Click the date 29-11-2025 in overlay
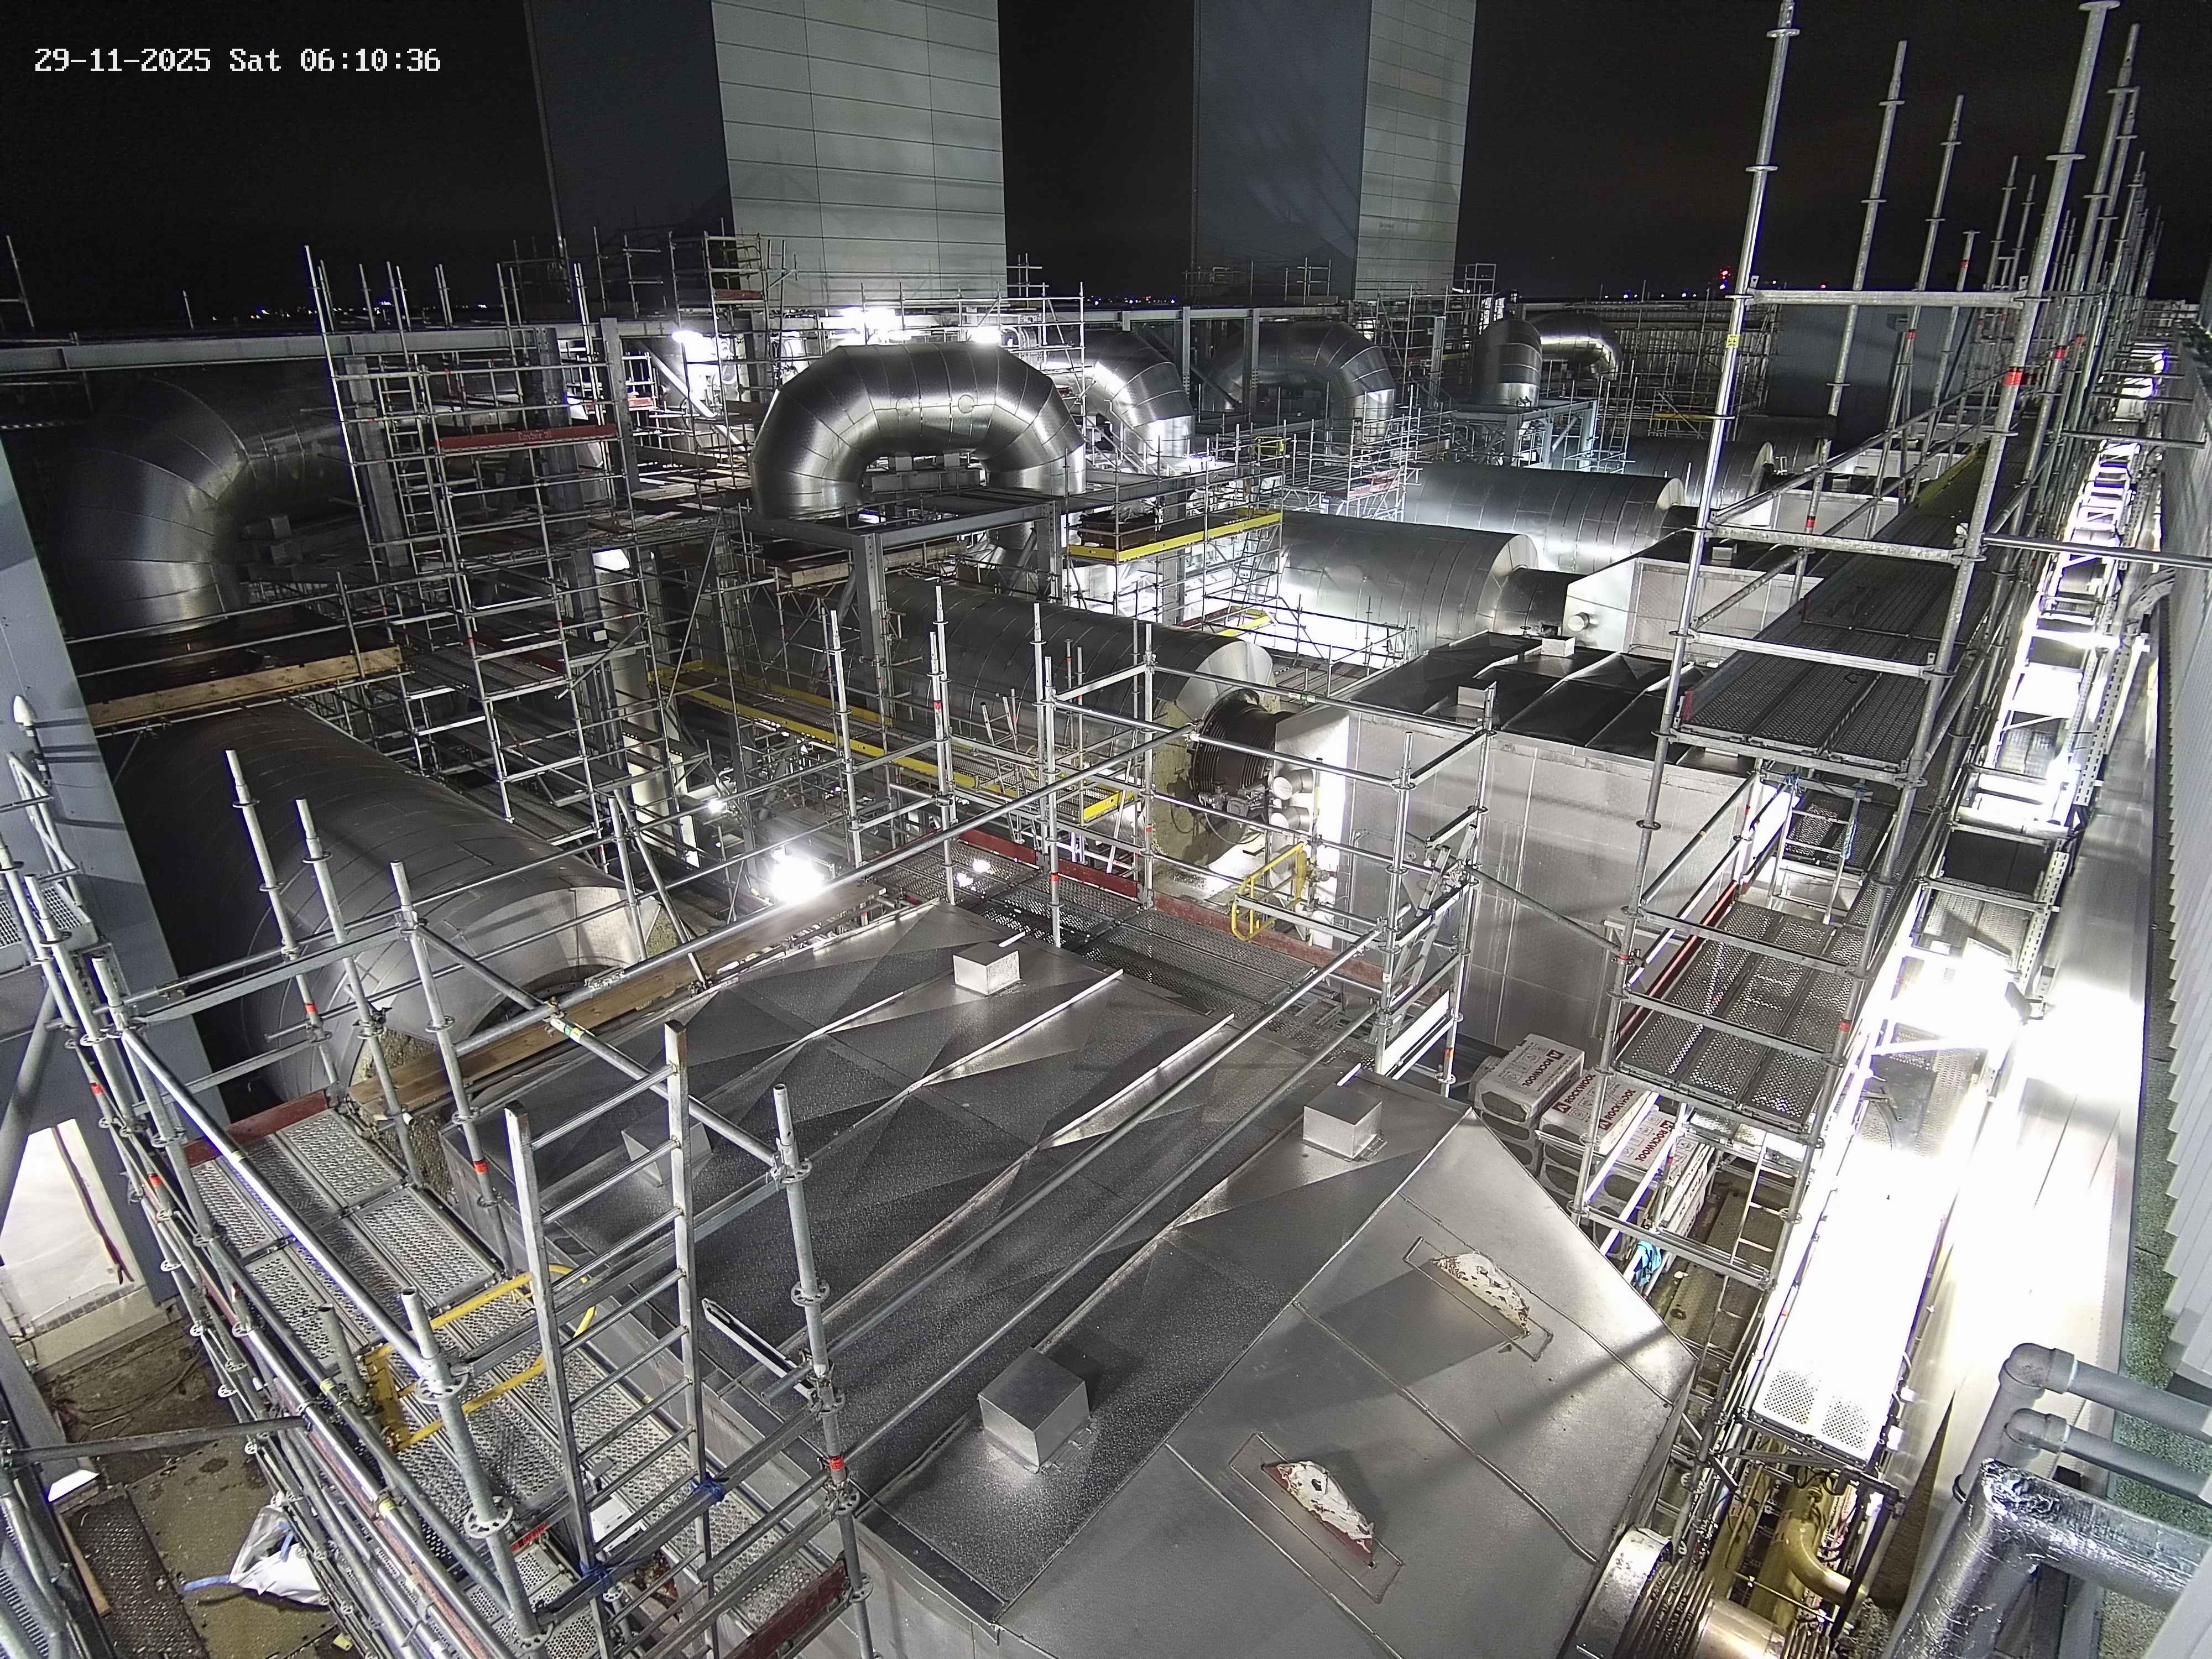 tap(122, 60)
